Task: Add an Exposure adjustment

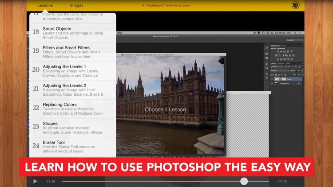Action: click(x=288, y=52)
